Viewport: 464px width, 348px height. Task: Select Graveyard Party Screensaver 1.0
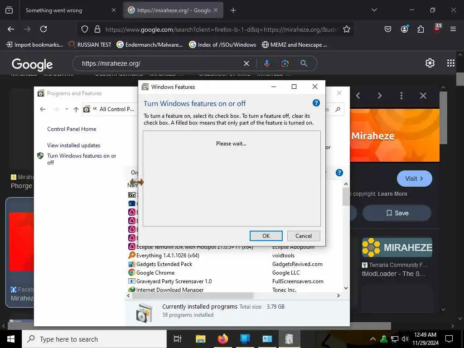pos(174,281)
